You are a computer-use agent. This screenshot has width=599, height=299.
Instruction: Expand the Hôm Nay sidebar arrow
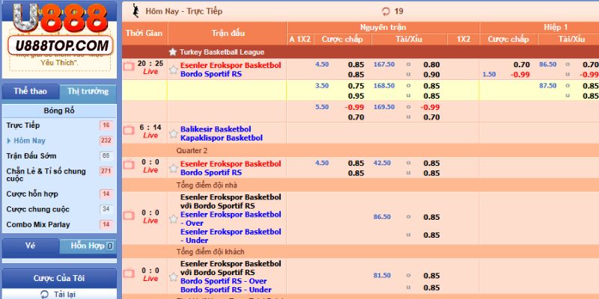click(9, 141)
